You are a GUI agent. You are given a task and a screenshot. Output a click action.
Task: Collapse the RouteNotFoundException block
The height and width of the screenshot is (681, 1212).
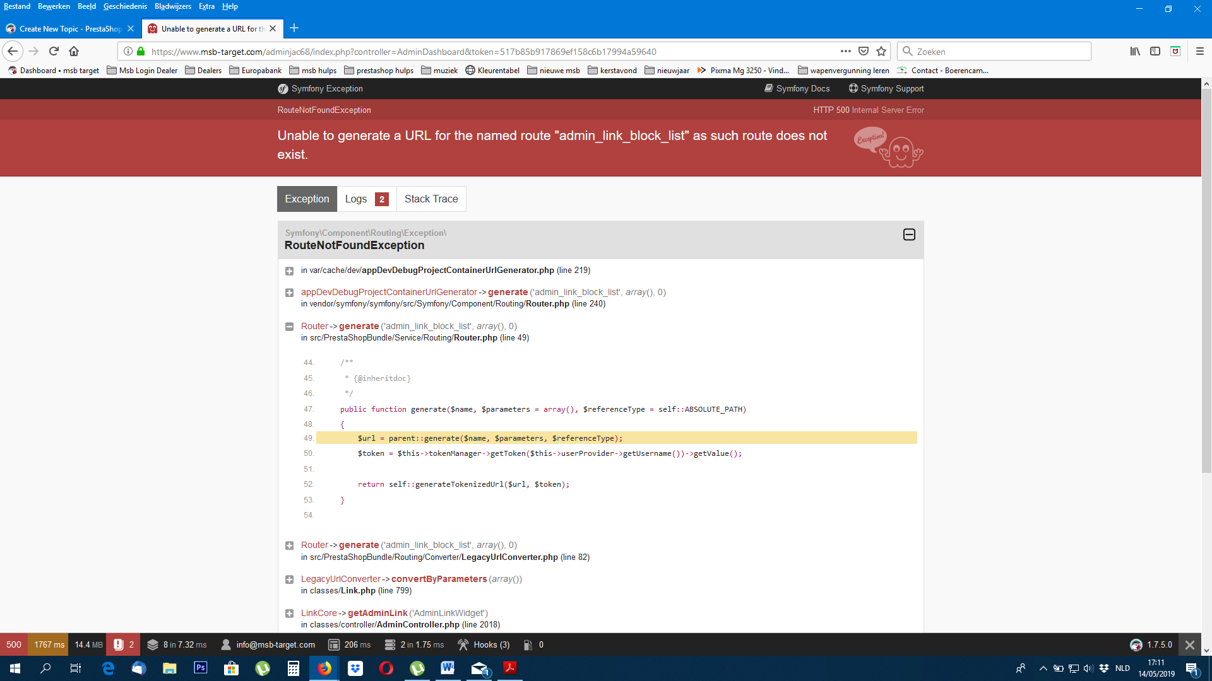tap(909, 235)
